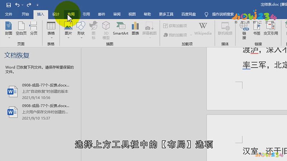Switch to the 开始 tab

pos(25,14)
